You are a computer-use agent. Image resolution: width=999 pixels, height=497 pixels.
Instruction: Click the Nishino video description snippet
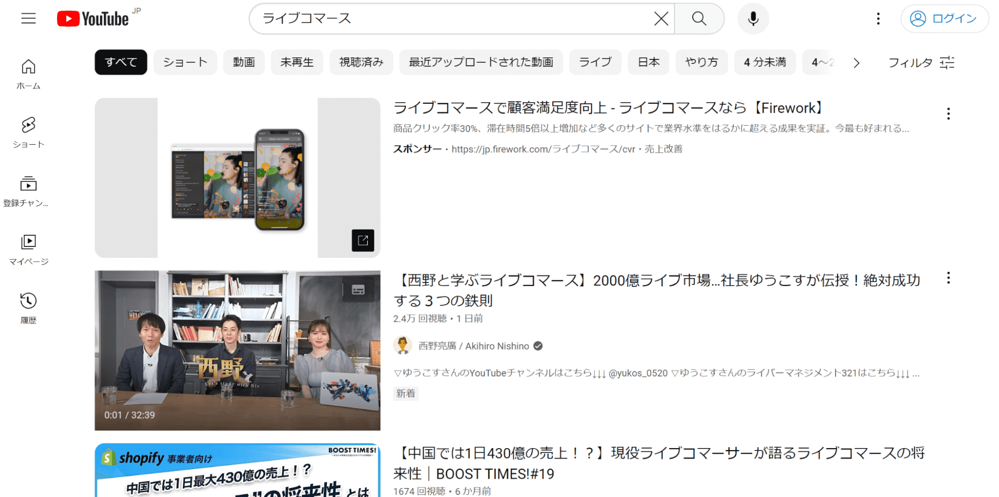click(656, 373)
